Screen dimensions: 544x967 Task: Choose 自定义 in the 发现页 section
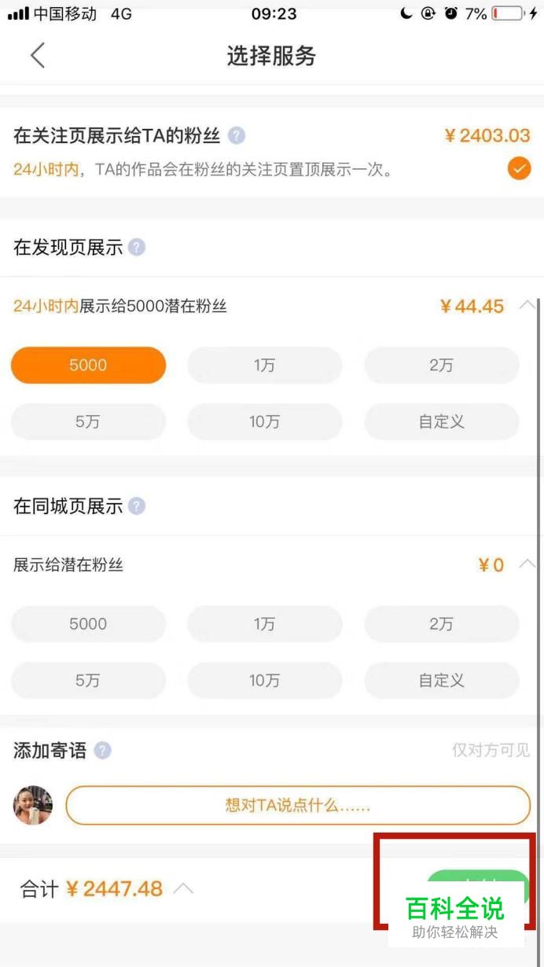441,422
